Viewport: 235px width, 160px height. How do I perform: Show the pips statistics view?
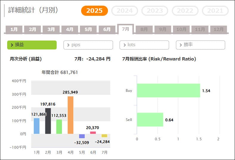88,45
